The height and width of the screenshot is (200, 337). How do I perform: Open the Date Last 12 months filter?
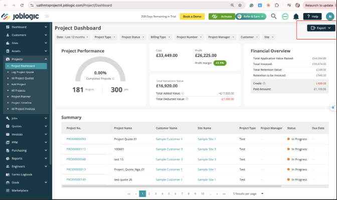pyautogui.click(x=72, y=37)
